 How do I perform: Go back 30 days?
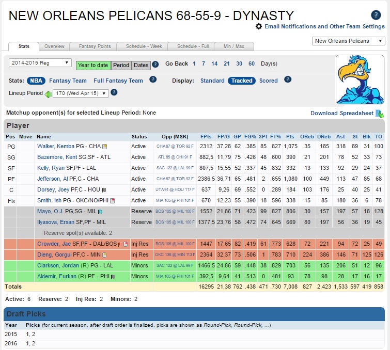pyautogui.click(x=239, y=63)
